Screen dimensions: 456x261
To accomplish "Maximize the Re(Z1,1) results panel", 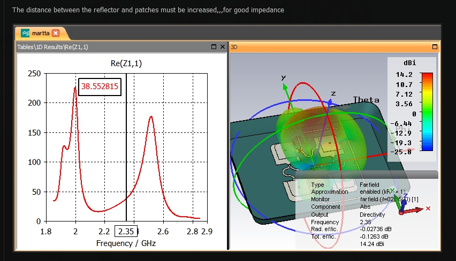I will [x=214, y=46].
